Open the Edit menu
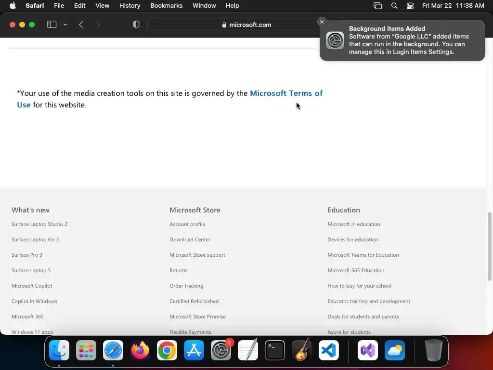This screenshot has width=493, height=370. (79, 5)
